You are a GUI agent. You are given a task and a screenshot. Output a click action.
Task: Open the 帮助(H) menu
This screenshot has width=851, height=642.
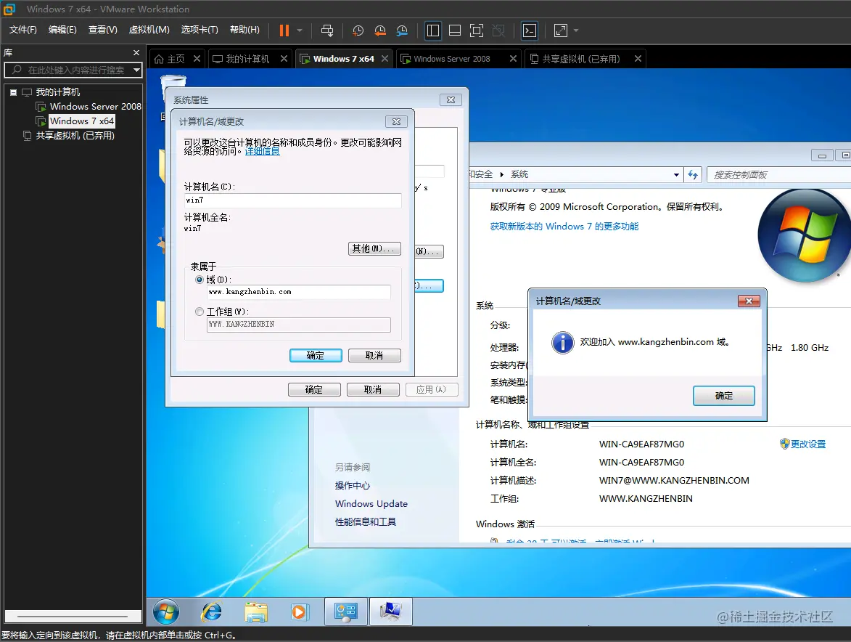tap(244, 30)
